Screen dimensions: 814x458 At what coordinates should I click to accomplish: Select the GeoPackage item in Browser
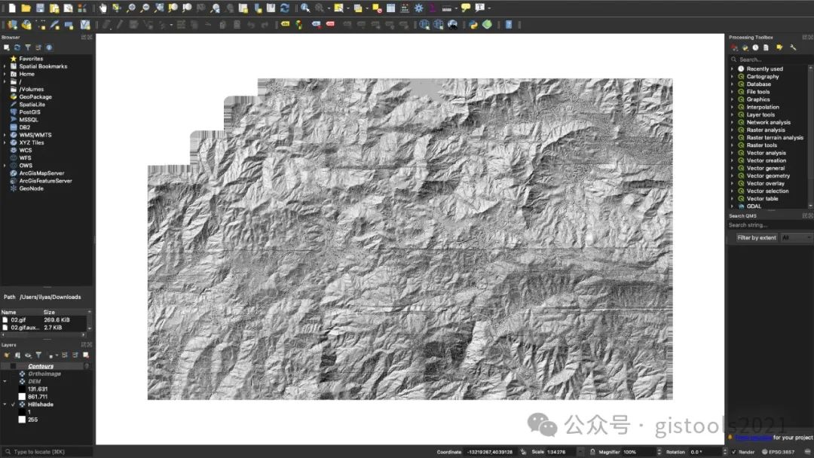[35, 97]
